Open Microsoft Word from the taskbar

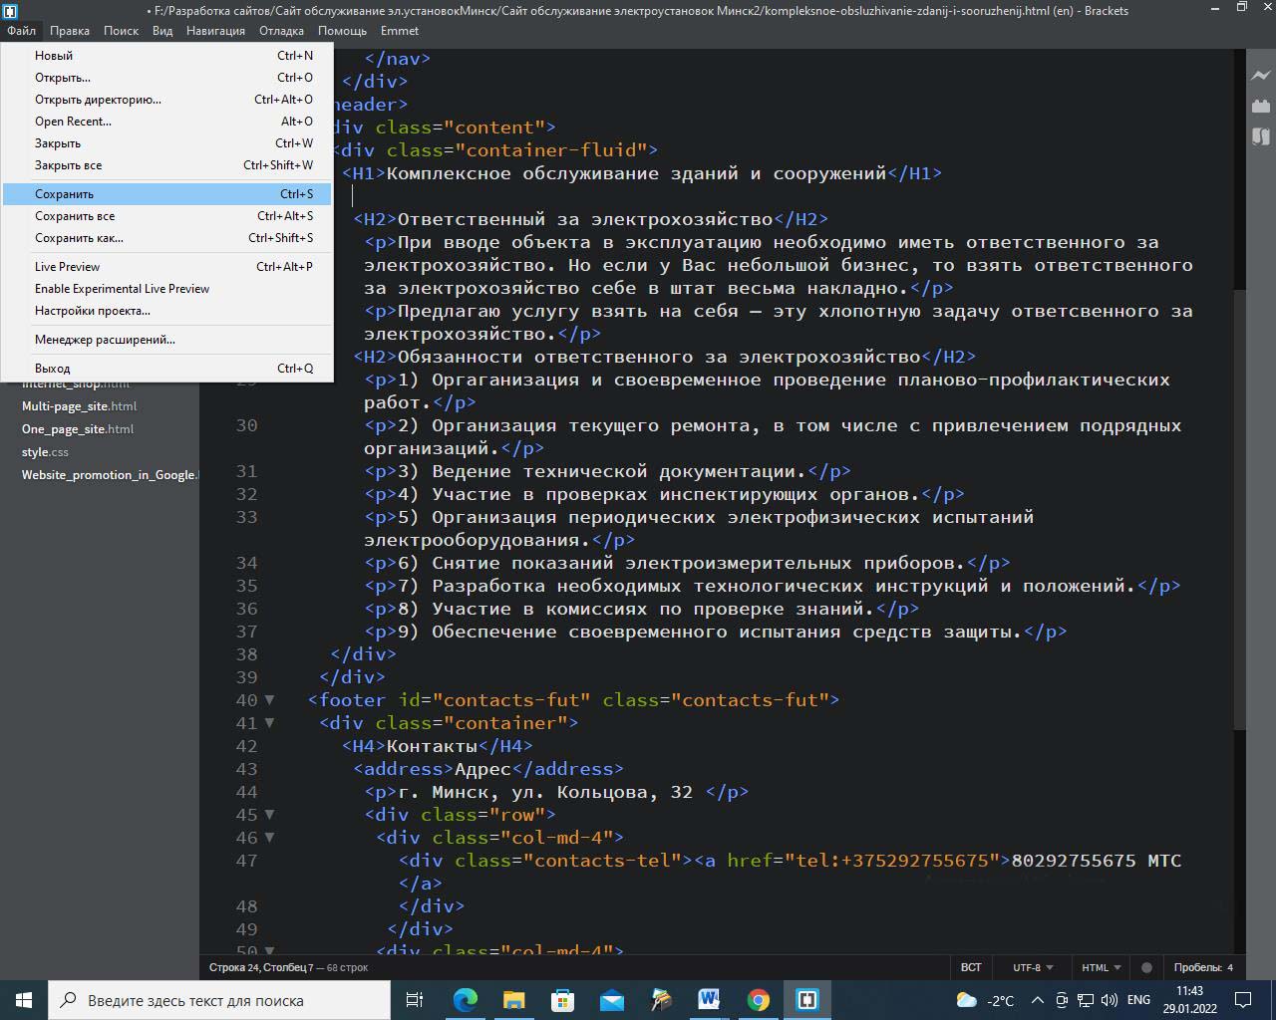click(709, 1000)
